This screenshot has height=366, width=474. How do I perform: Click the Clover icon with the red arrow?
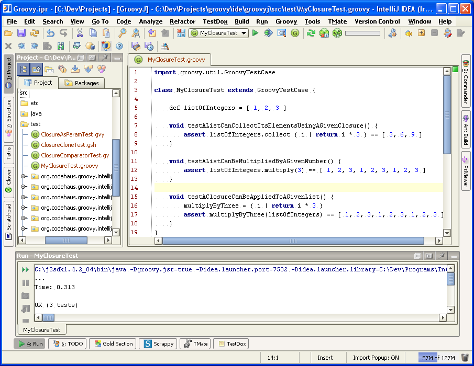(324, 33)
